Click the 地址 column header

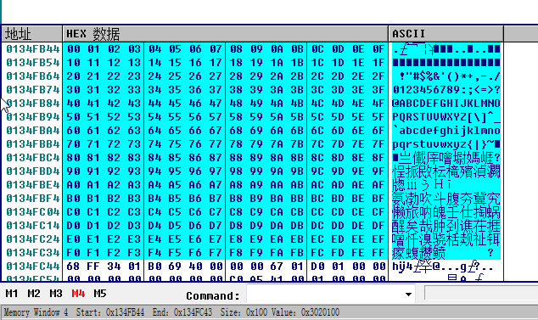tap(32, 34)
